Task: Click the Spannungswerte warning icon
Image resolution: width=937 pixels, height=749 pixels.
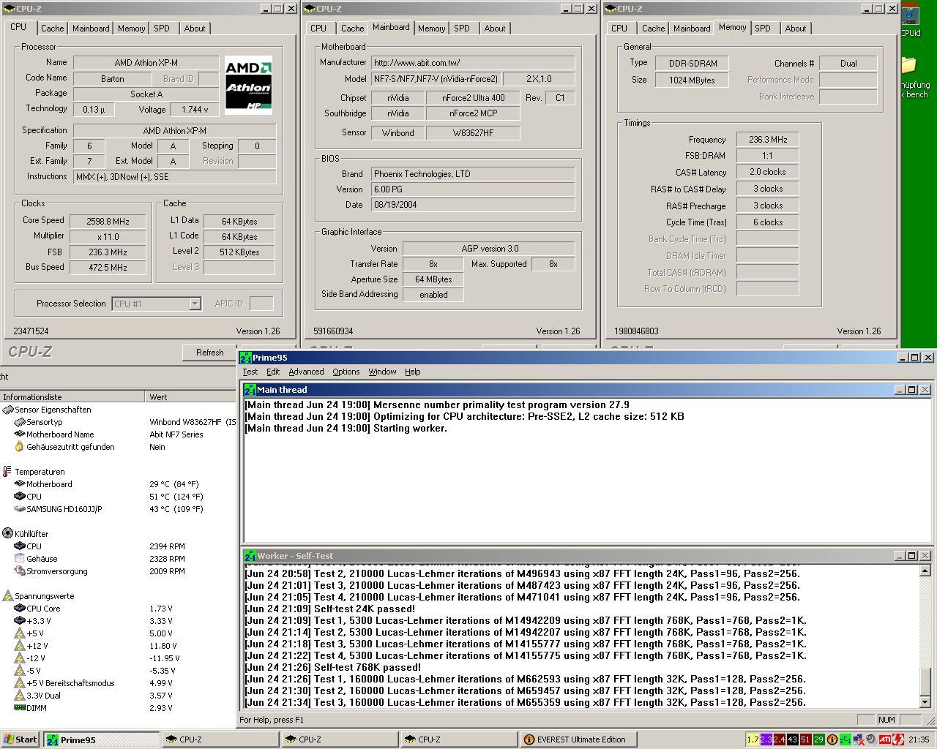Action: (8, 596)
